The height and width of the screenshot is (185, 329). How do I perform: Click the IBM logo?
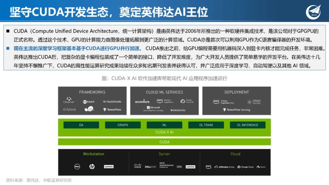point(179,167)
